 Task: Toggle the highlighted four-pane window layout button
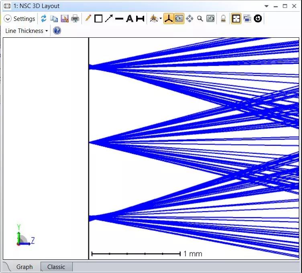[x=236, y=19]
